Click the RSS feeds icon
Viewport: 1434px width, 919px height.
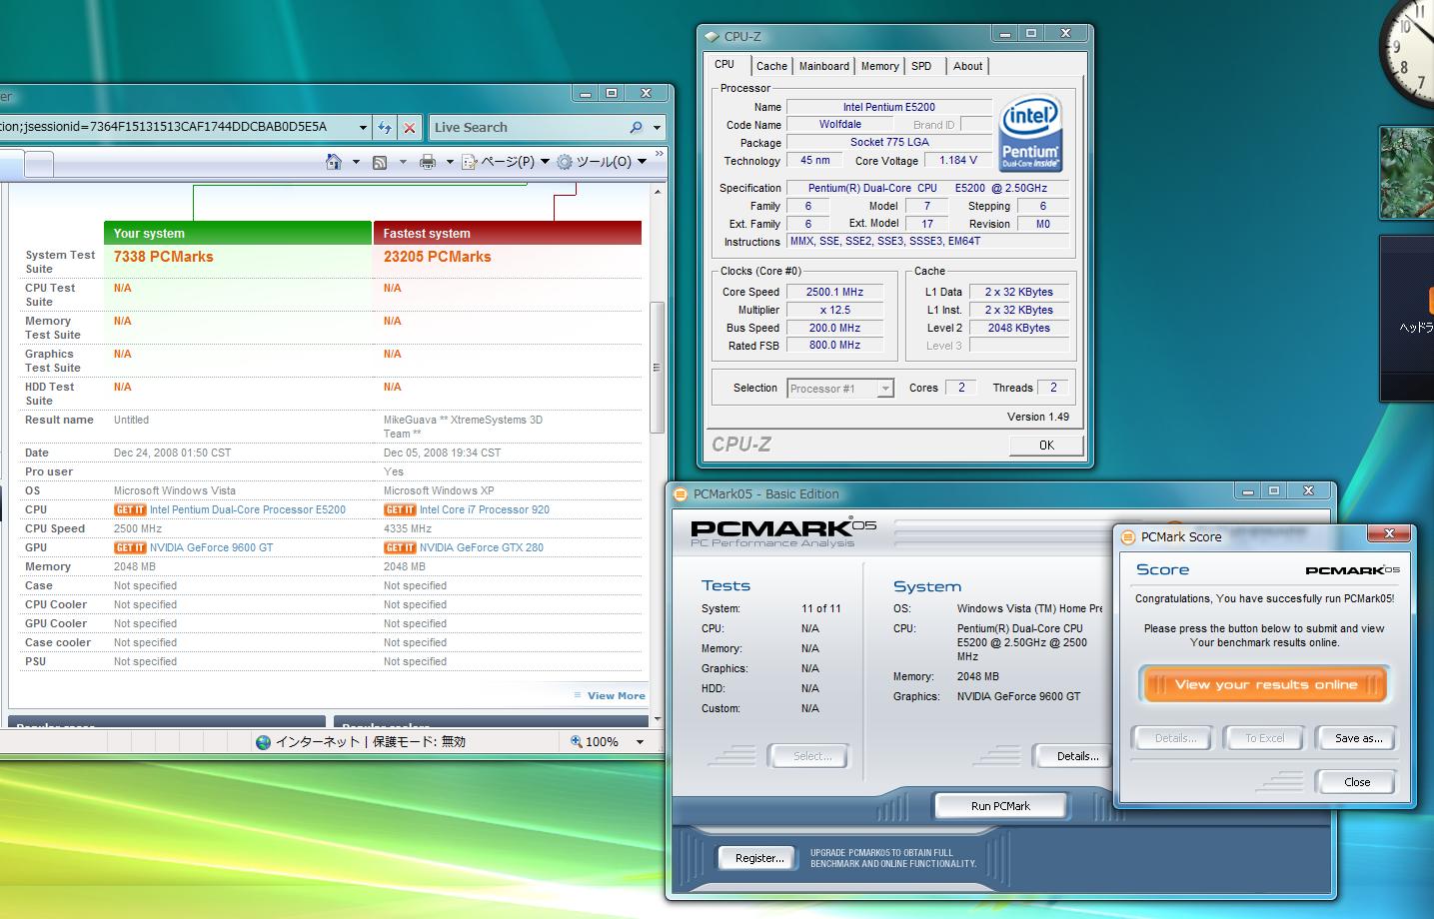[380, 162]
